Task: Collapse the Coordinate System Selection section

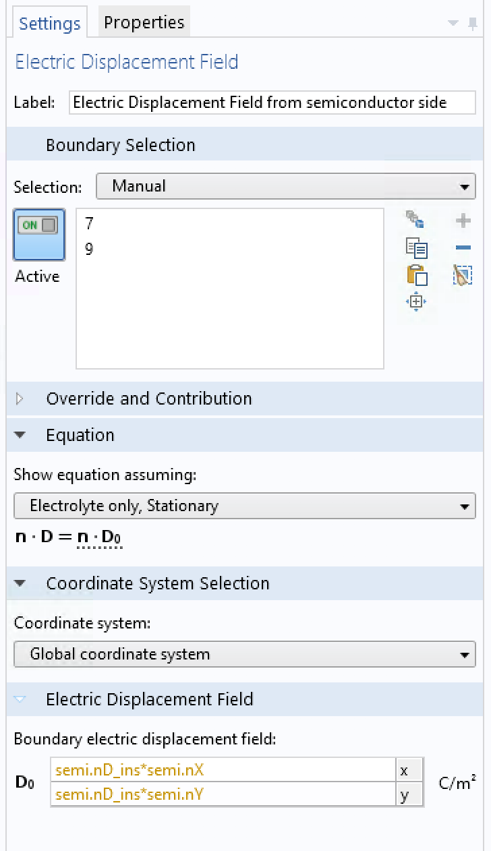Action: [x=20, y=584]
